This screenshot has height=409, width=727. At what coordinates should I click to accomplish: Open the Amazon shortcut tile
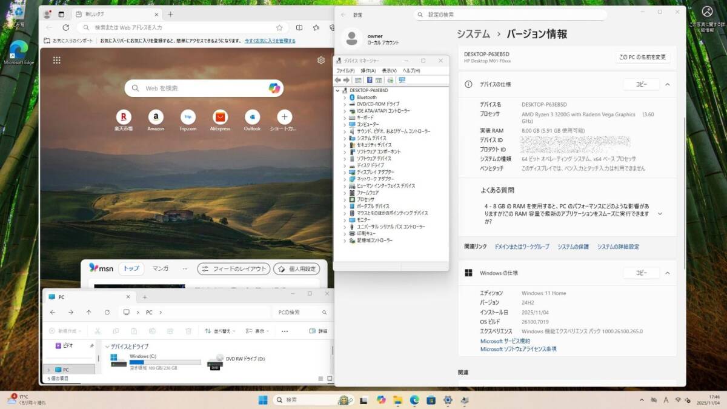156,117
